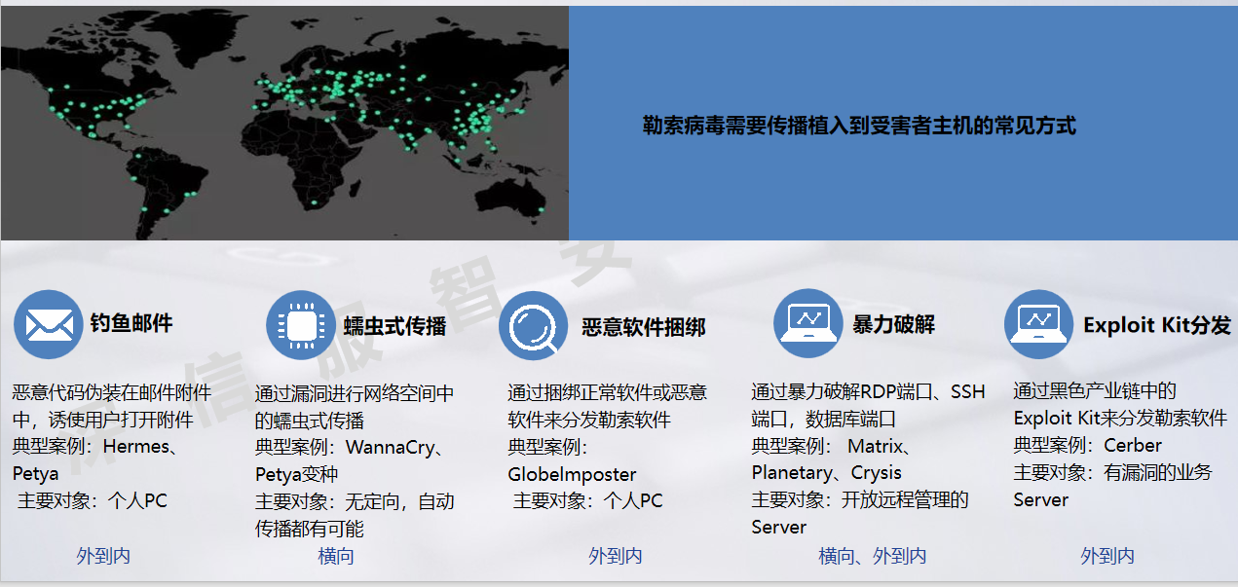This screenshot has height=587, width=1238.
Task: Select the 暴力破解 heading
Action: click(894, 324)
